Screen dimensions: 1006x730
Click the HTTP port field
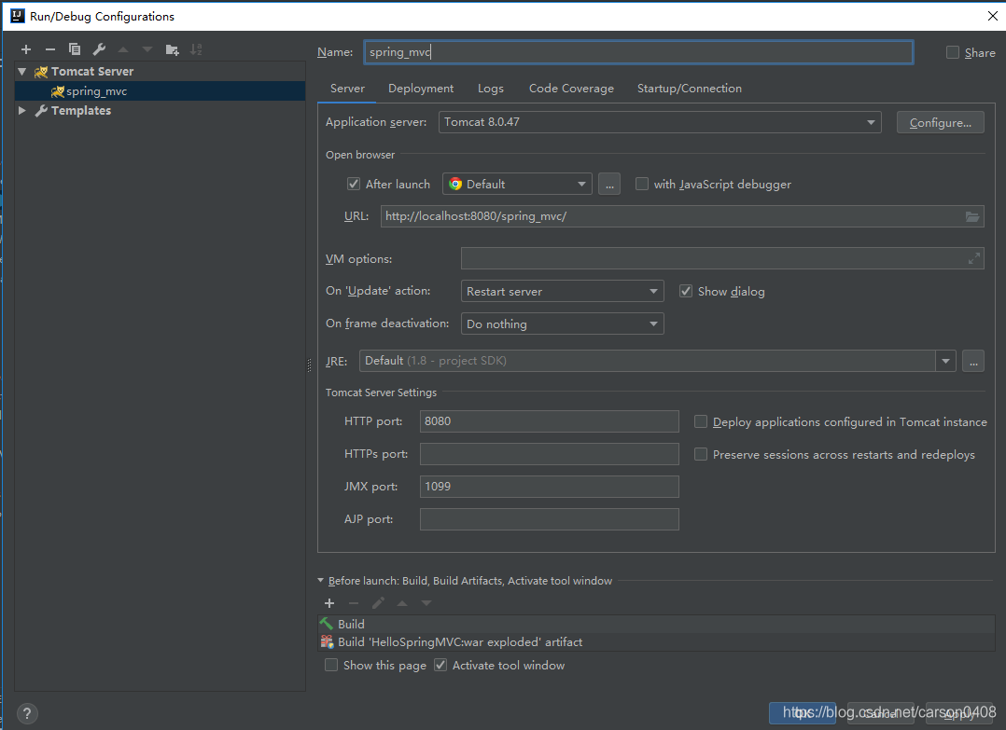point(549,421)
